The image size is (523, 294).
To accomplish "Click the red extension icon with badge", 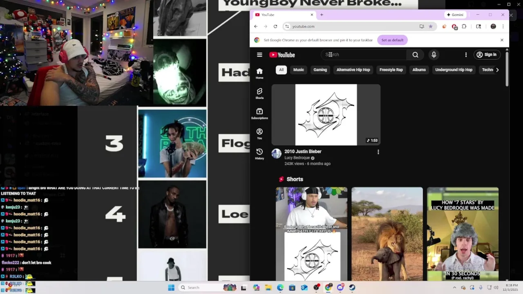I will click(454, 27).
